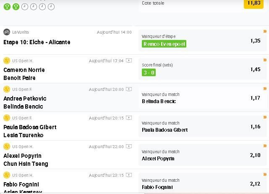Click the La Vuelta cycling sport icon
269x194 pixels.
[7, 32]
